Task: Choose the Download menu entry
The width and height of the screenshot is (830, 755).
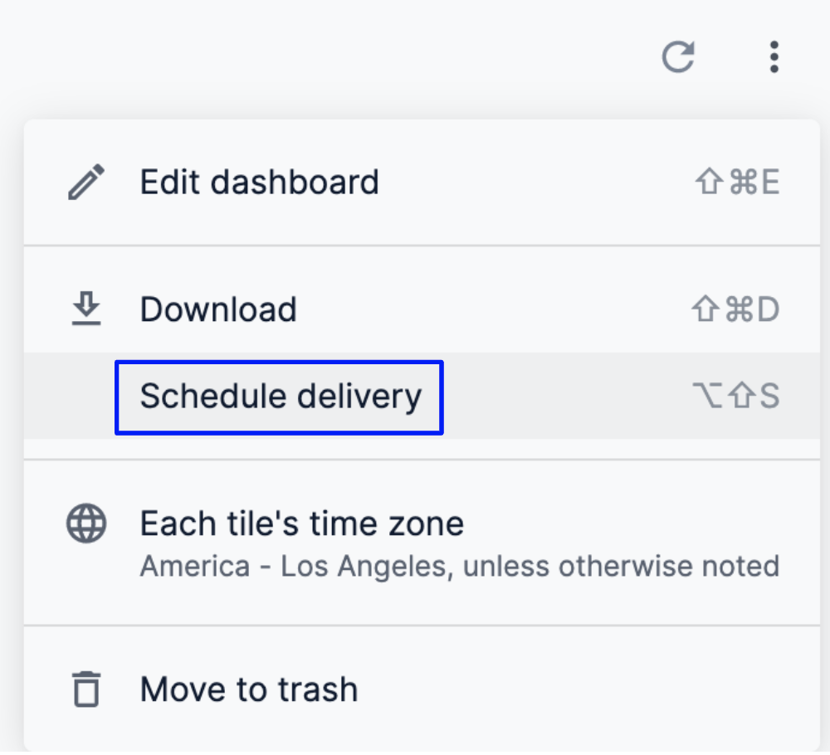Action: (x=218, y=309)
